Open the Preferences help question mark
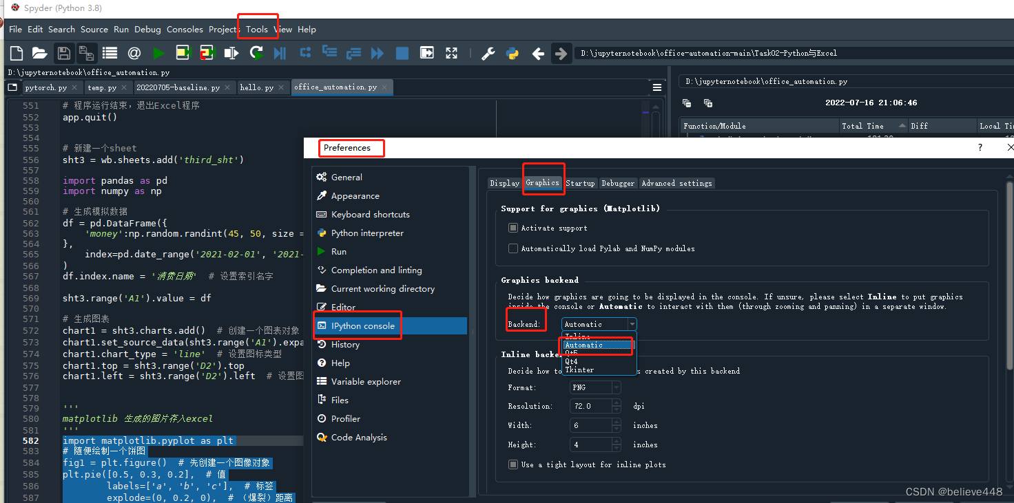1014x503 pixels. coord(980,147)
